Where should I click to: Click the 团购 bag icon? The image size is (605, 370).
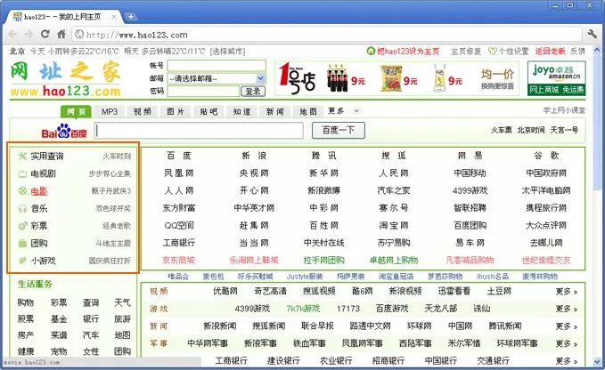pyautogui.click(x=22, y=243)
